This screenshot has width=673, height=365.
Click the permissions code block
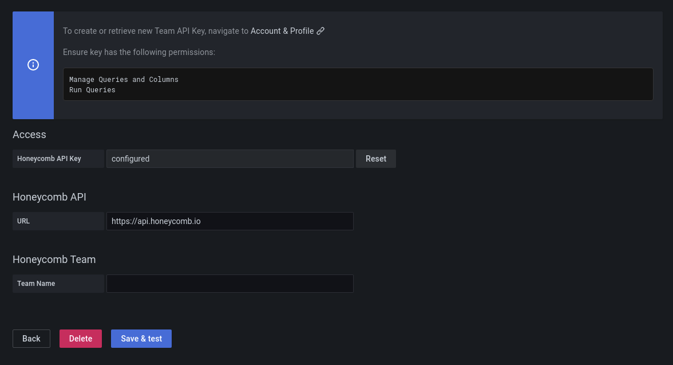point(358,84)
